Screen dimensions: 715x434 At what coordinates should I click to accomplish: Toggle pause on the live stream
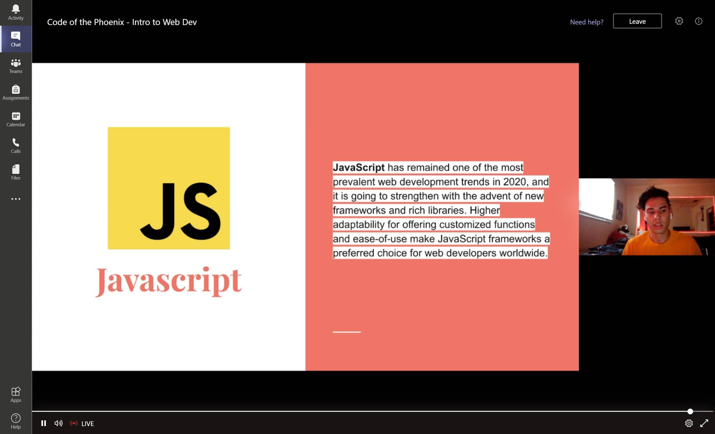pos(44,423)
